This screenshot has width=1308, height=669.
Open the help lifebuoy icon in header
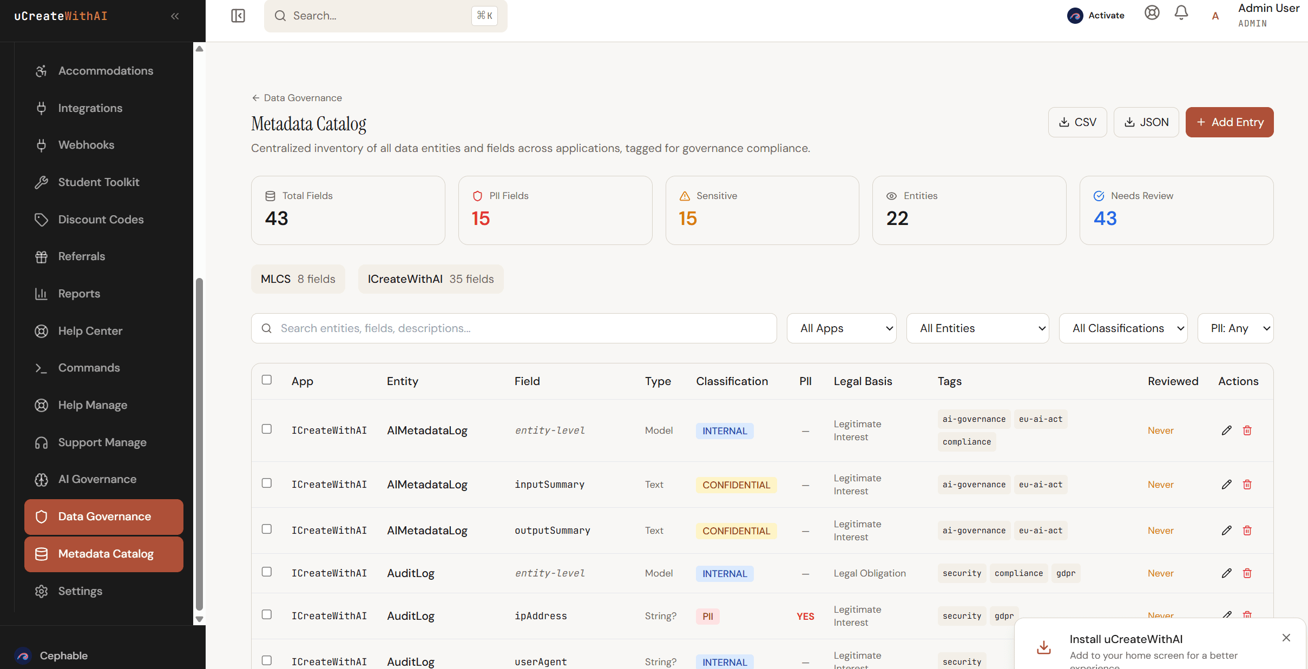[x=1152, y=13]
